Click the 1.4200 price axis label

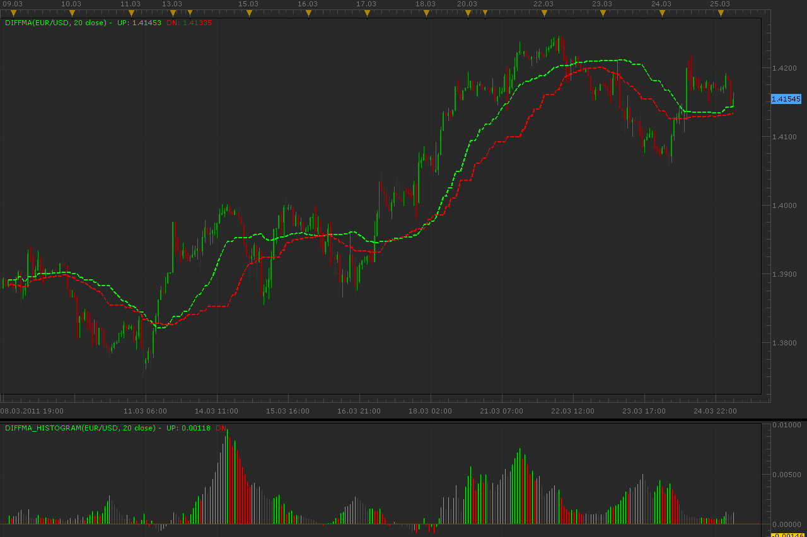click(784, 68)
